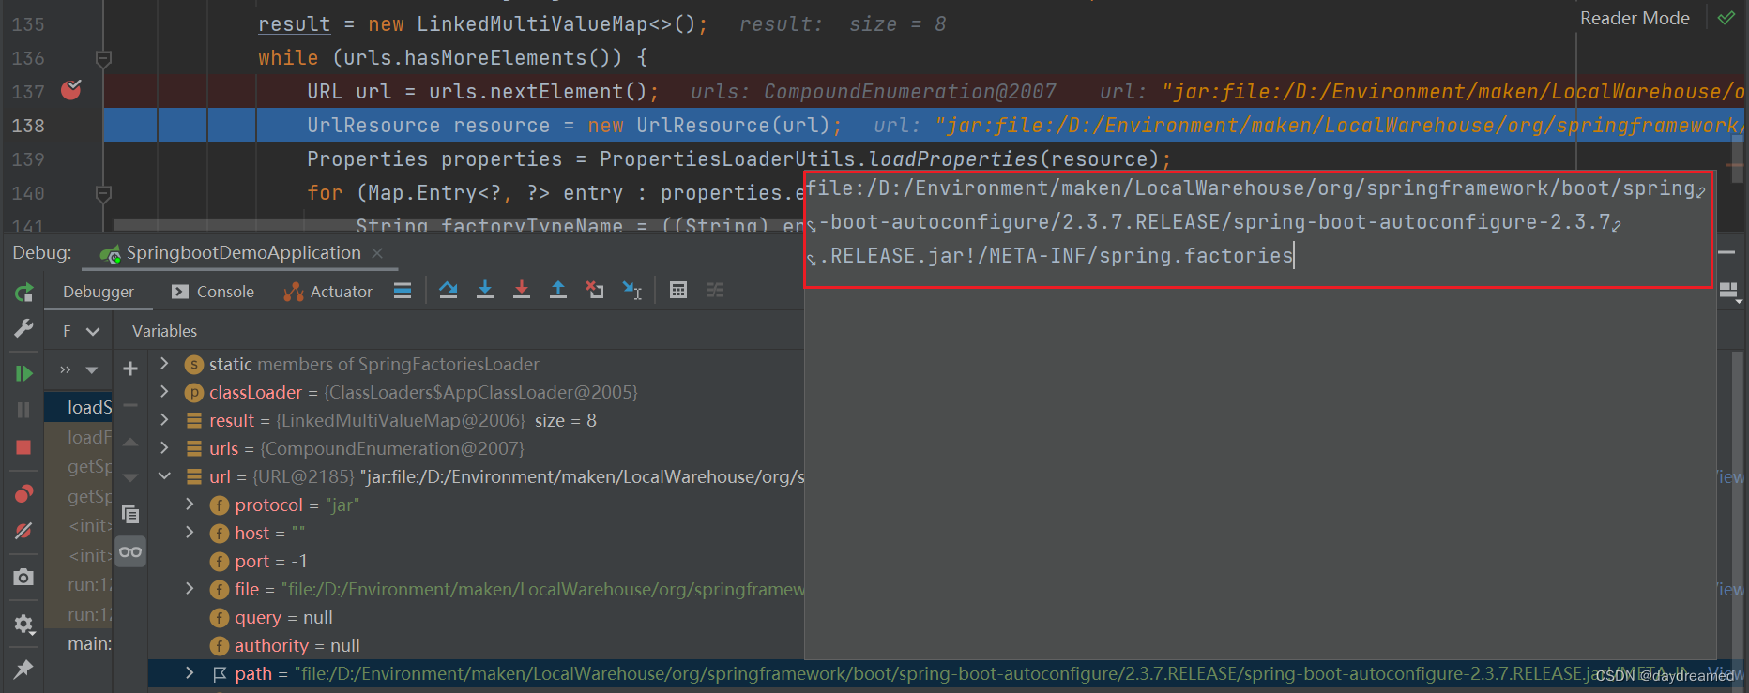Viewport: 1749px width, 693px height.
Task: Click inside the path value popup text
Action: tap(1258, 222)
